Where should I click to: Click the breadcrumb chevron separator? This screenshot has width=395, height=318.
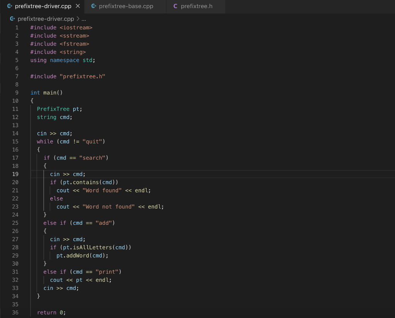[78, 19]
